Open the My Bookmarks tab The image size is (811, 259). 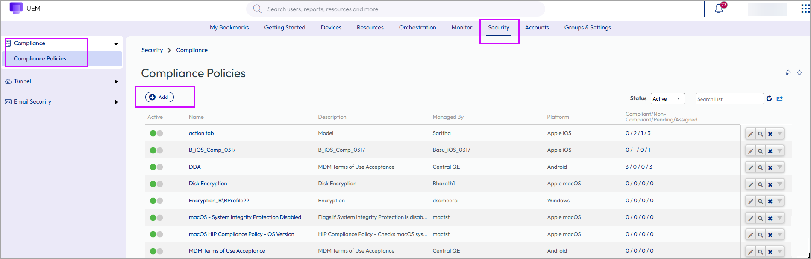[x=229, y=27]
